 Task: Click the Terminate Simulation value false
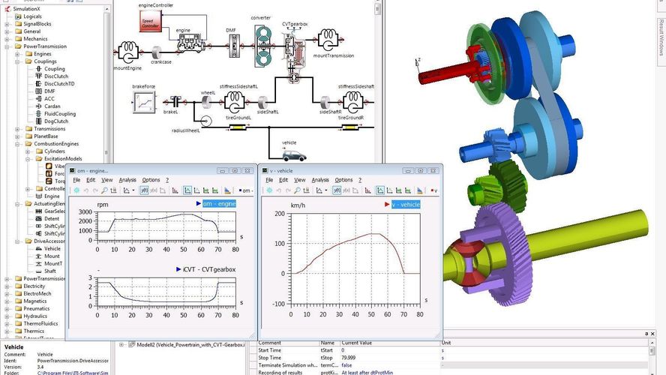coord(346,365)
